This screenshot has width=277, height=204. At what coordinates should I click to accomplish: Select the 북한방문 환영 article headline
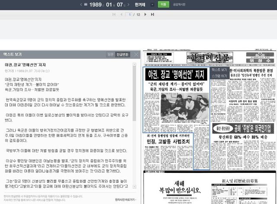pyautogui.click(x=251, y=70)
